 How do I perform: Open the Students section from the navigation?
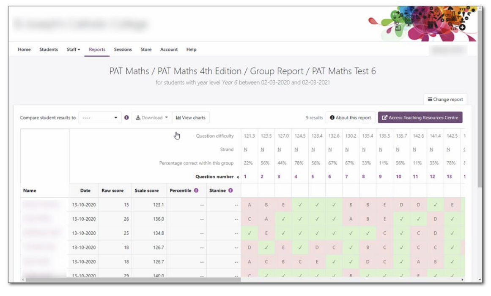pos(48,49)
